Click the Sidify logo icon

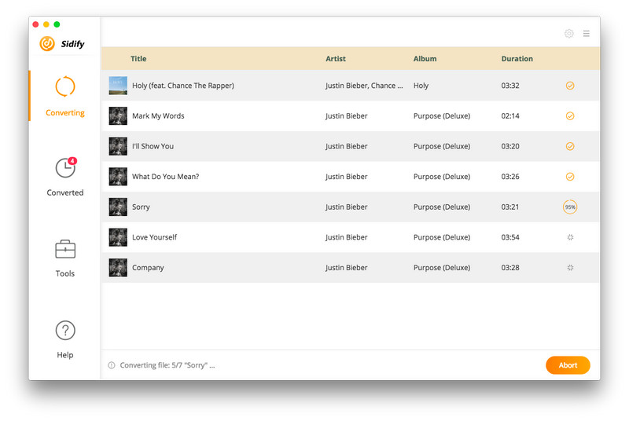[47, 44]
